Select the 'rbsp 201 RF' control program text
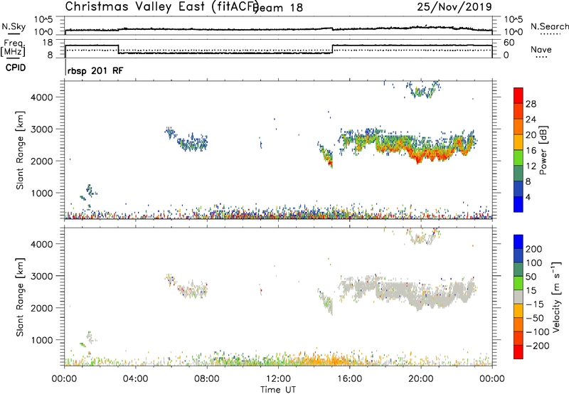 click(95, 70)
